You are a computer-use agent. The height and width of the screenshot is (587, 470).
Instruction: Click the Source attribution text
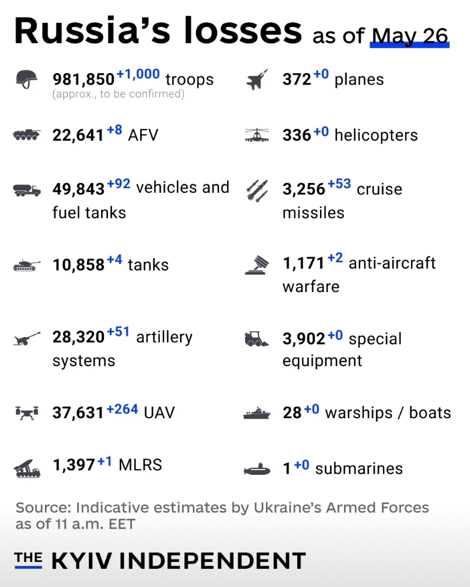(x=222, y=516)
